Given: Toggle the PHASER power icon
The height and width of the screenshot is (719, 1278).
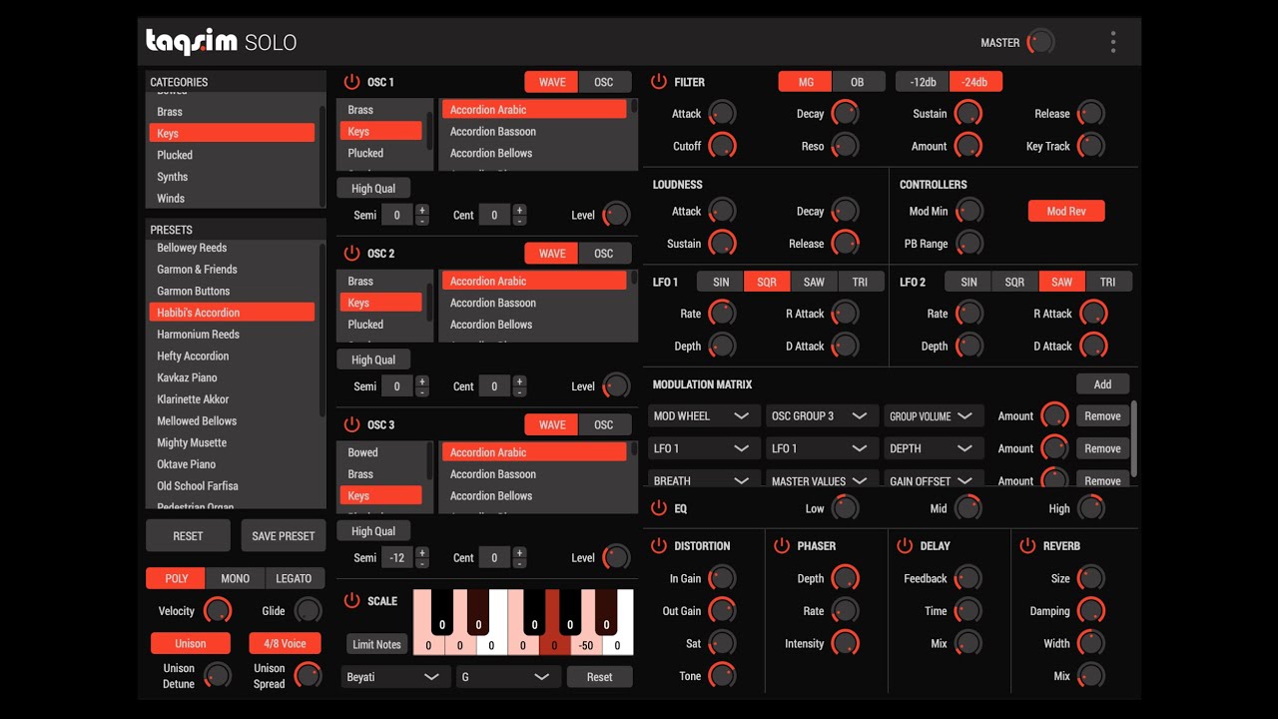Looking at the screenshot, I should pyautogui.click(x=782, y=546).
